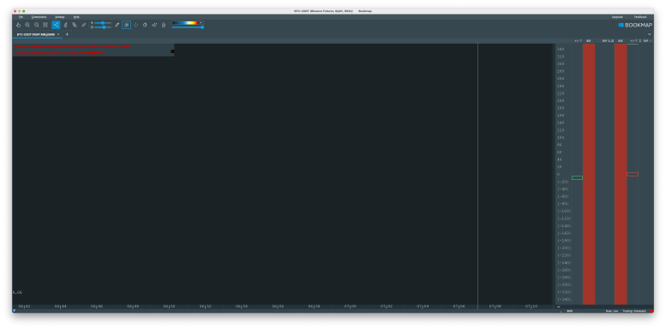Click the pen drawing tool icon

(117, 25)
